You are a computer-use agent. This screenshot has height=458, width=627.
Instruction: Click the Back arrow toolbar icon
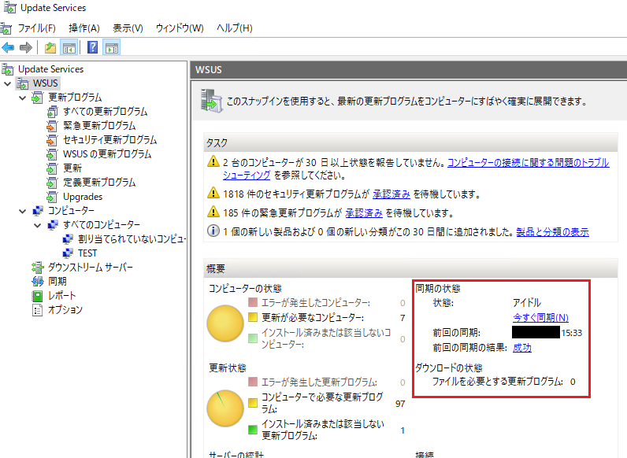(x=8, y=48)
